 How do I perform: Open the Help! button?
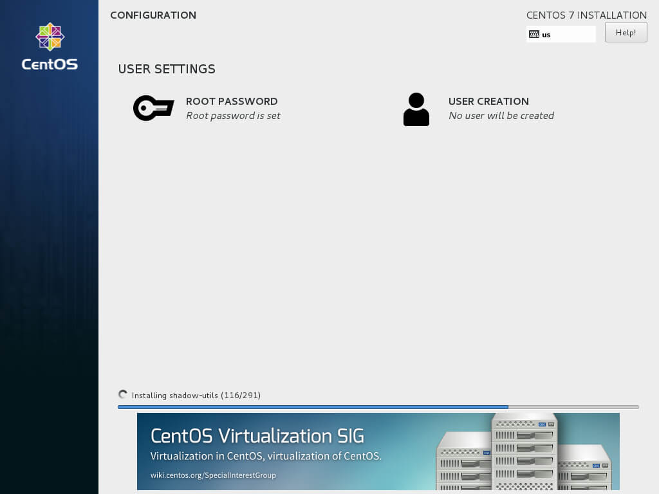pyautogui.click(x=626, y=32)
